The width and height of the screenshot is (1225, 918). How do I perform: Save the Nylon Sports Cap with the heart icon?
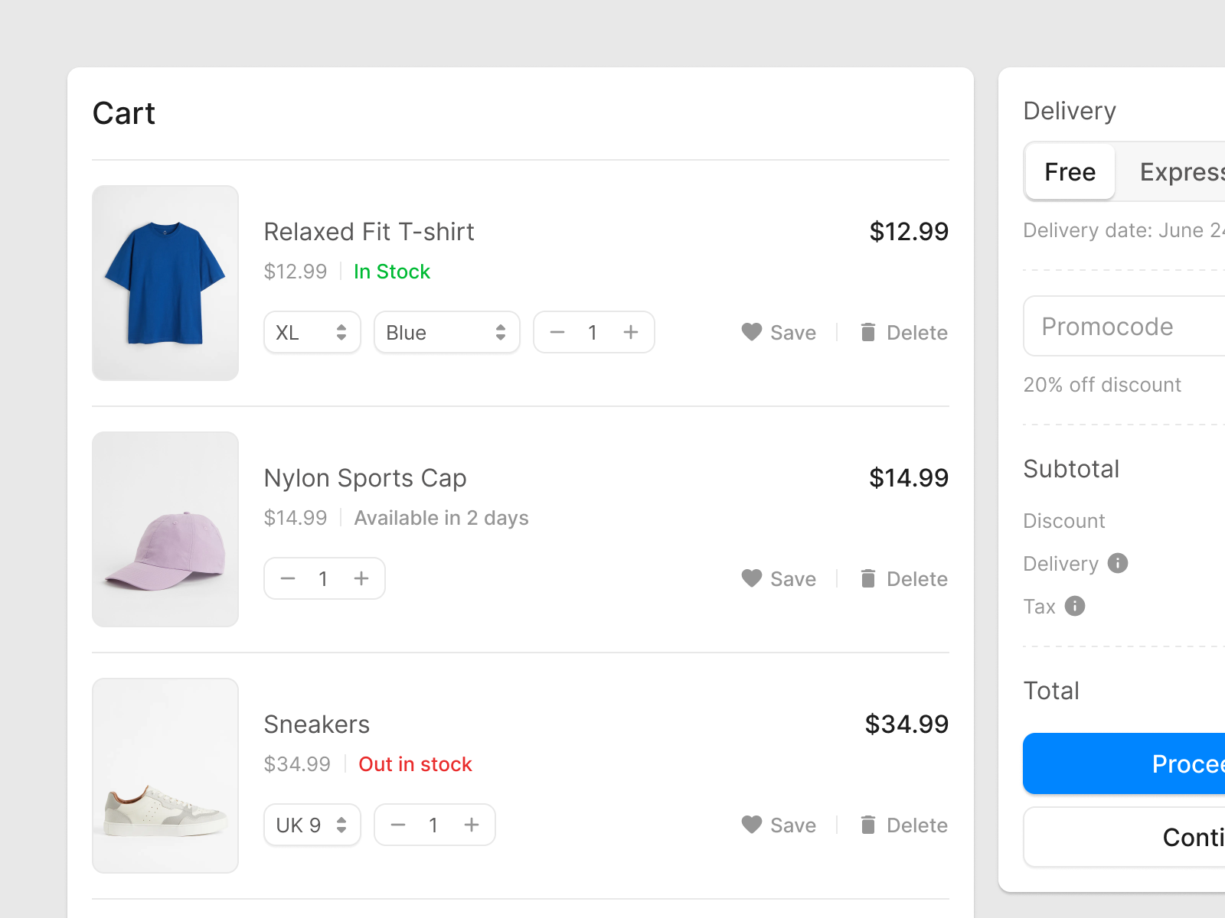point(751,578)
